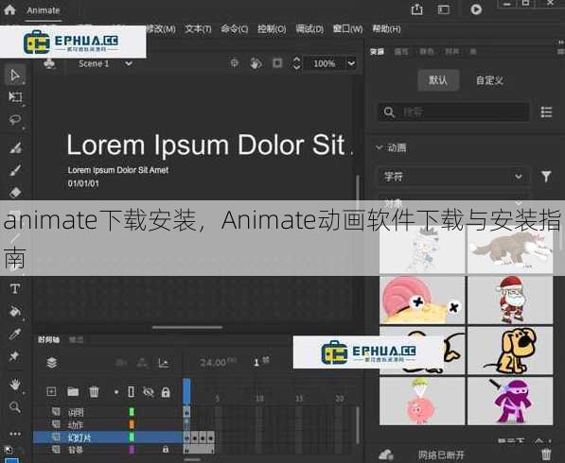The height and width of the screenshot is (463, 565).
Task: Open the 修改(M) menu
Action: pyautogui.click(x=161, y=28)
